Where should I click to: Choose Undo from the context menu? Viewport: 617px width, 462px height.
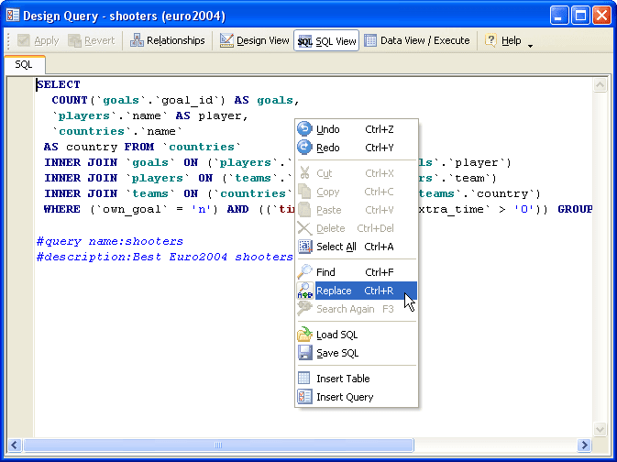click(356, 129)
